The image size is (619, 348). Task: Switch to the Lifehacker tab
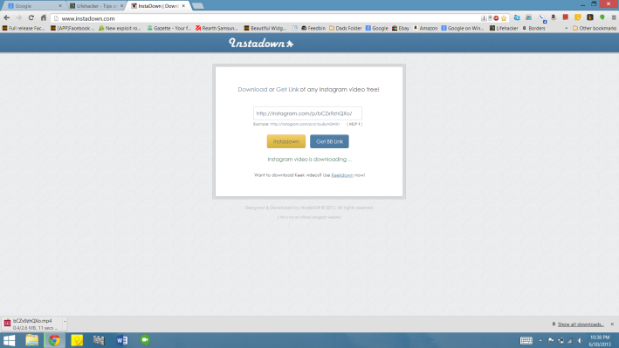96,6
